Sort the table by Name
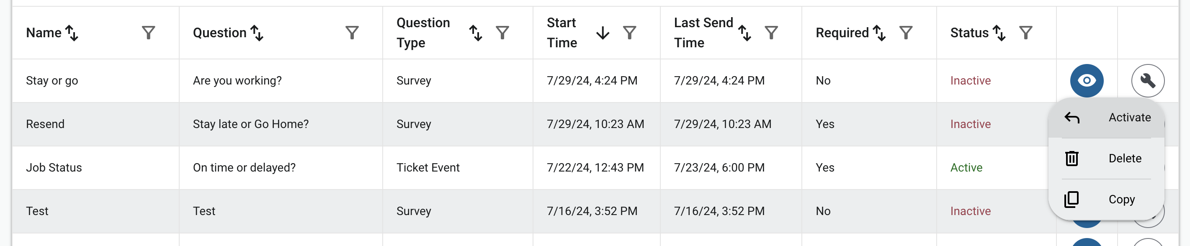The height and width of the screenshot is (246, 1190). coord(72,33)
